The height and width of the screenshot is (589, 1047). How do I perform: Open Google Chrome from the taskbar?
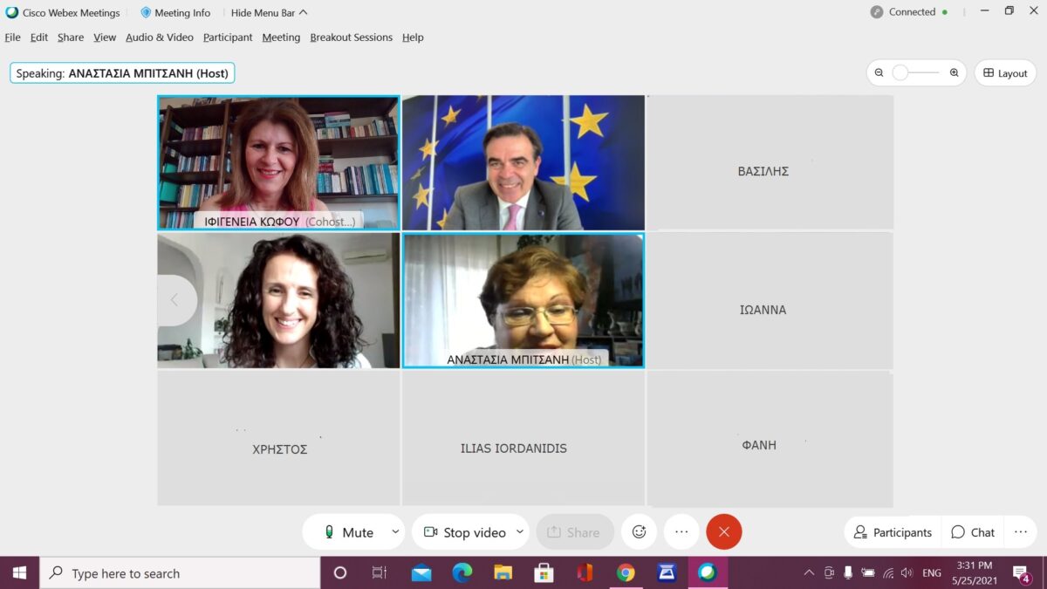click(x=626, y=573)
